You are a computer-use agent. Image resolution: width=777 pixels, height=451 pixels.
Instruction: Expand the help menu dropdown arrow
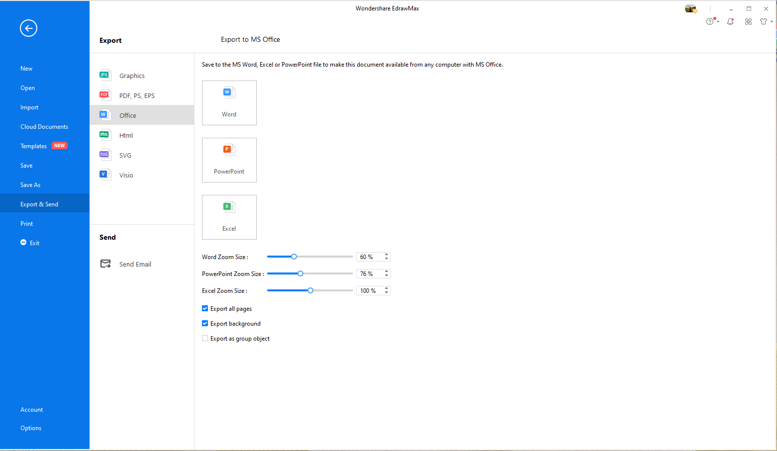coord(718,22)
